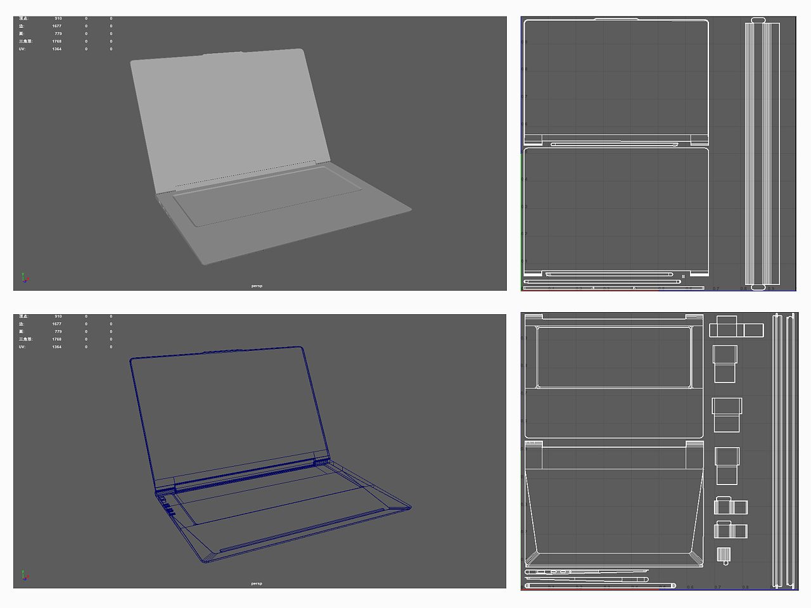Click vertex count 910 in the wireframe viewport
Viewport: 811px width, 608px height.
[58, 316]
